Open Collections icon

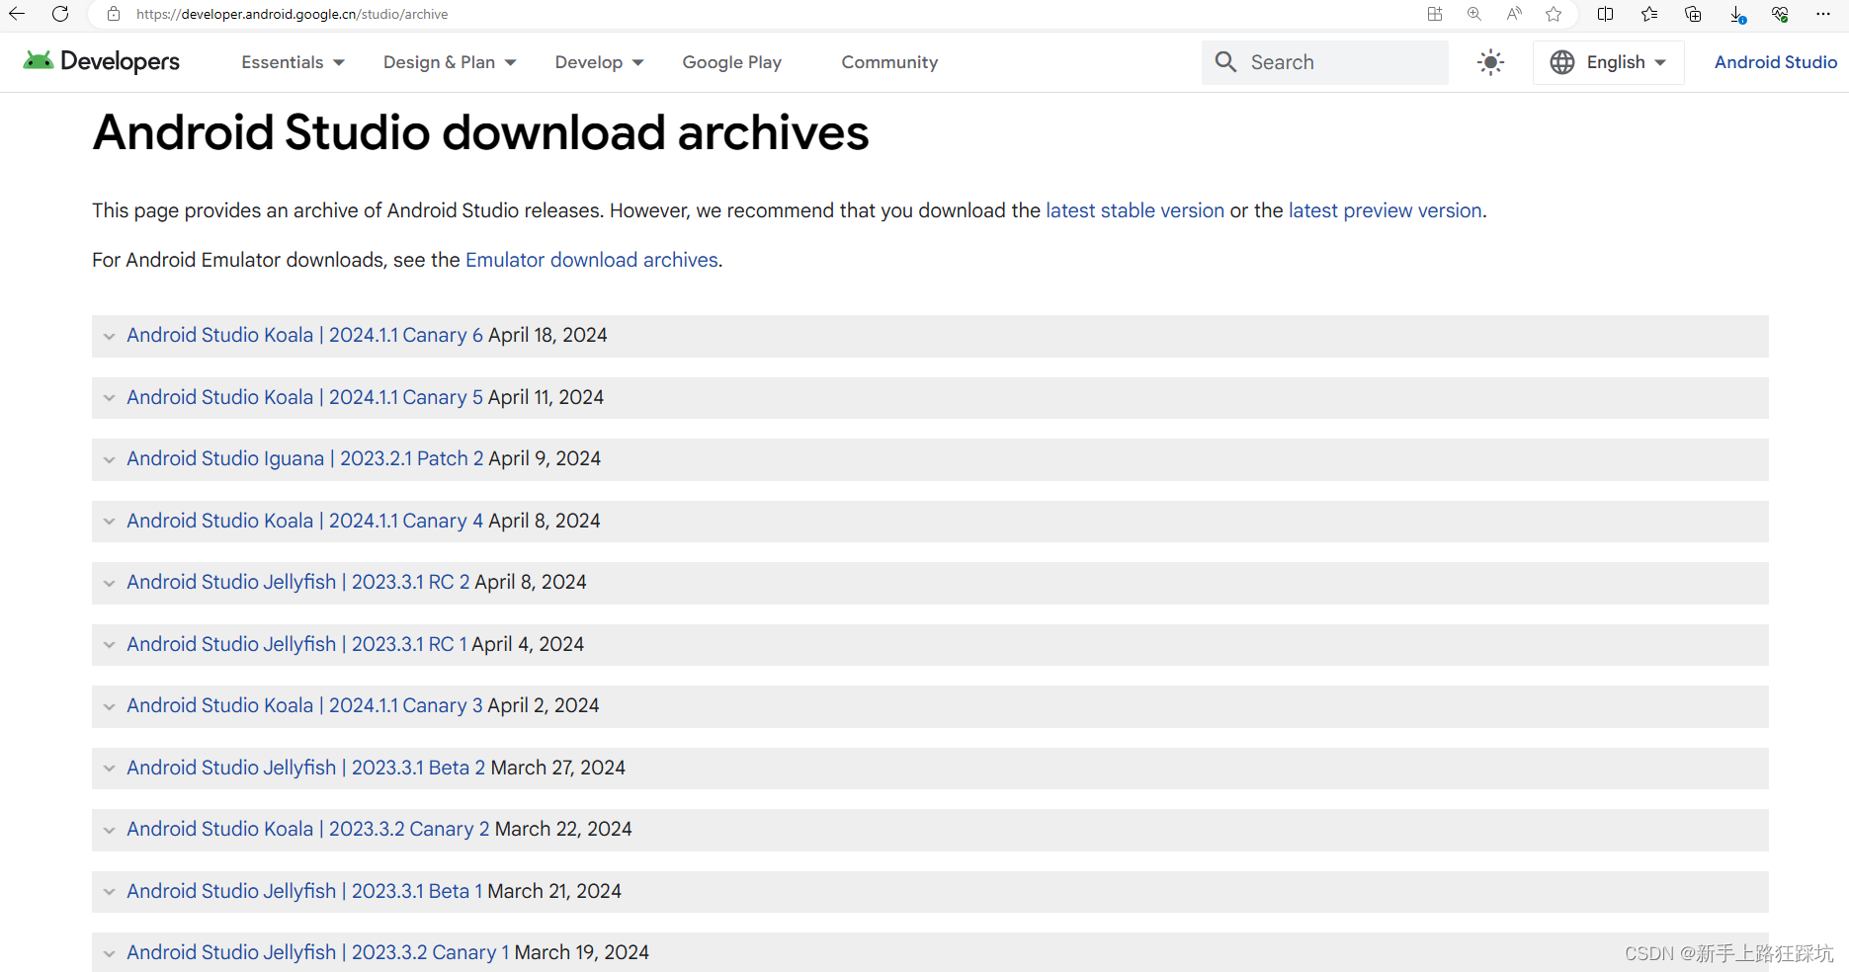pos(1693,14)
